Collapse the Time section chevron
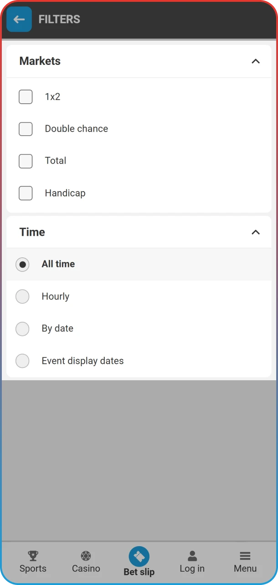This screenshot has width=278, height=585. [x=256, y=232]
